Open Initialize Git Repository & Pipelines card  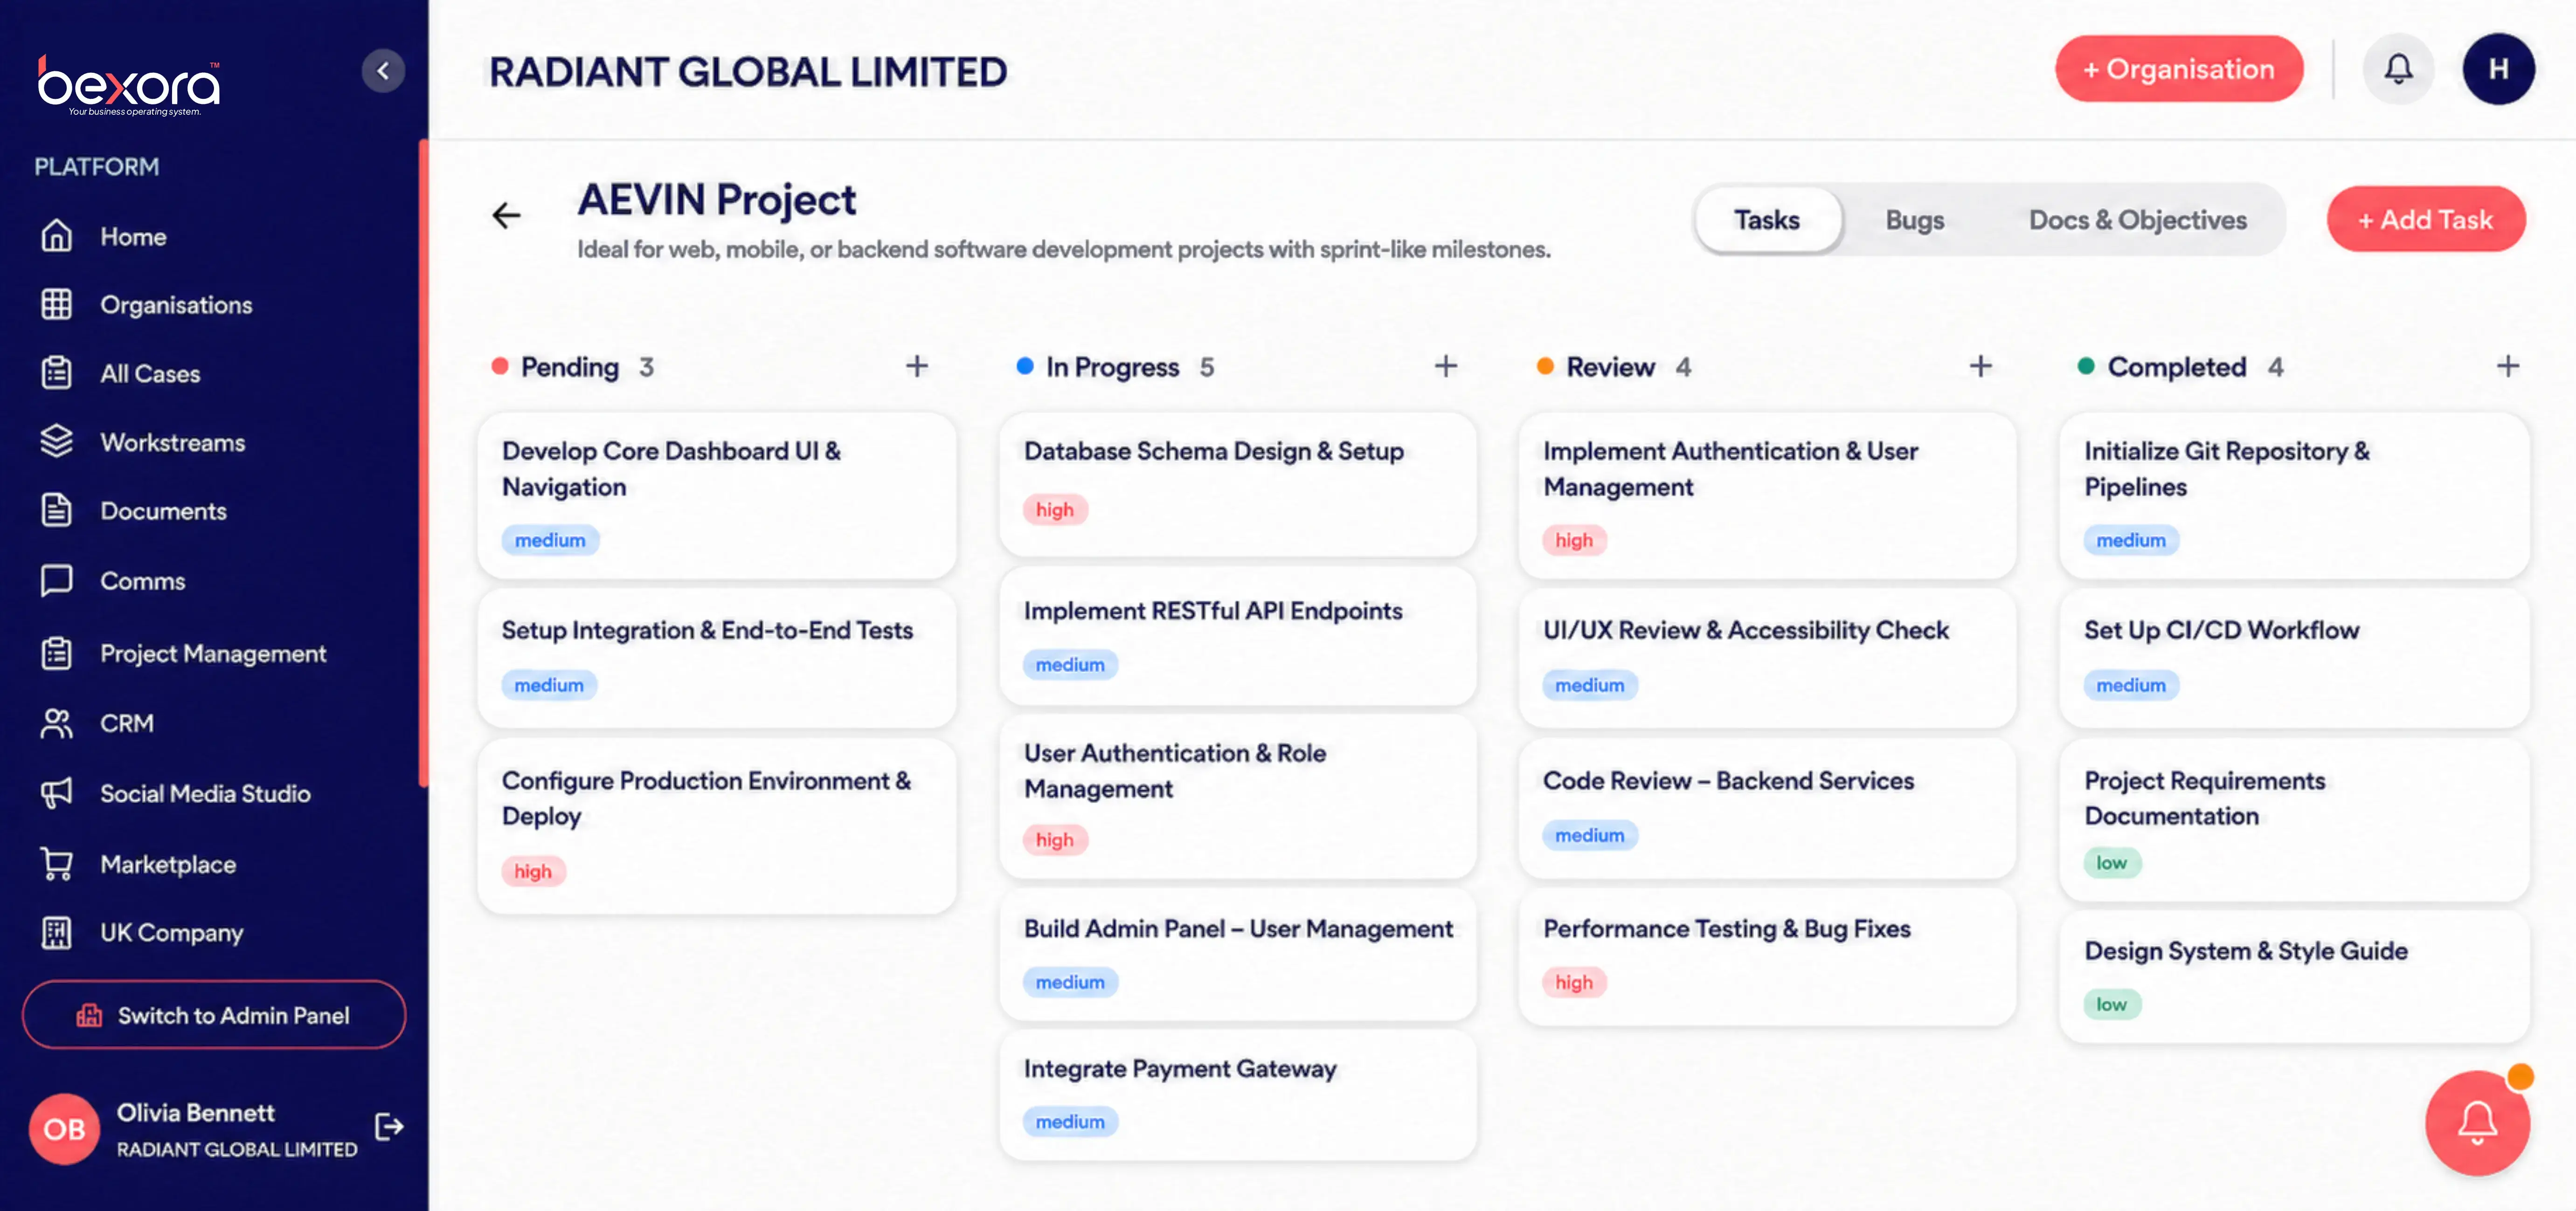click(2294, 495)
